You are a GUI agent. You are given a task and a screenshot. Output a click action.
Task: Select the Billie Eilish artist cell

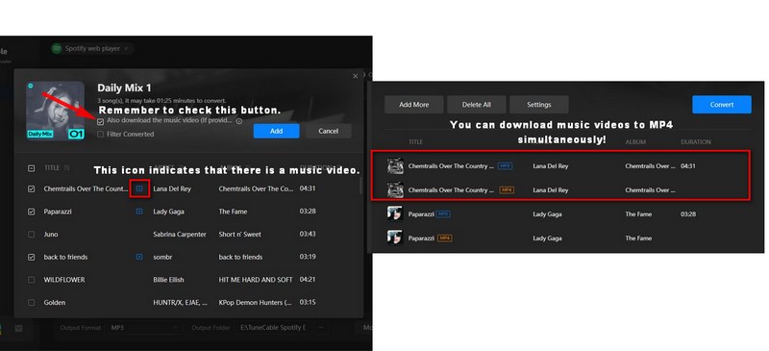(x=169, y=280)
